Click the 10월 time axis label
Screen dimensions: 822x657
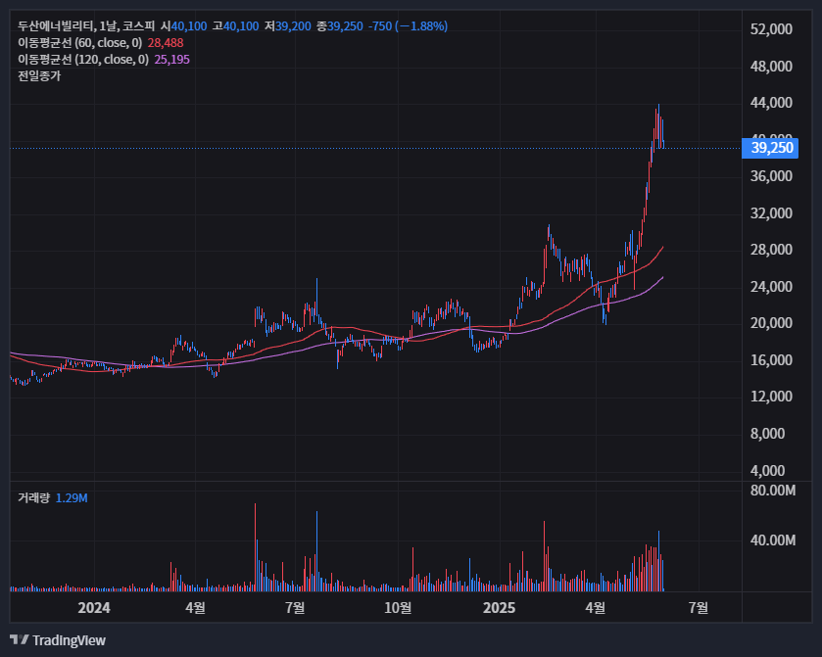click(x=398, y=608)
